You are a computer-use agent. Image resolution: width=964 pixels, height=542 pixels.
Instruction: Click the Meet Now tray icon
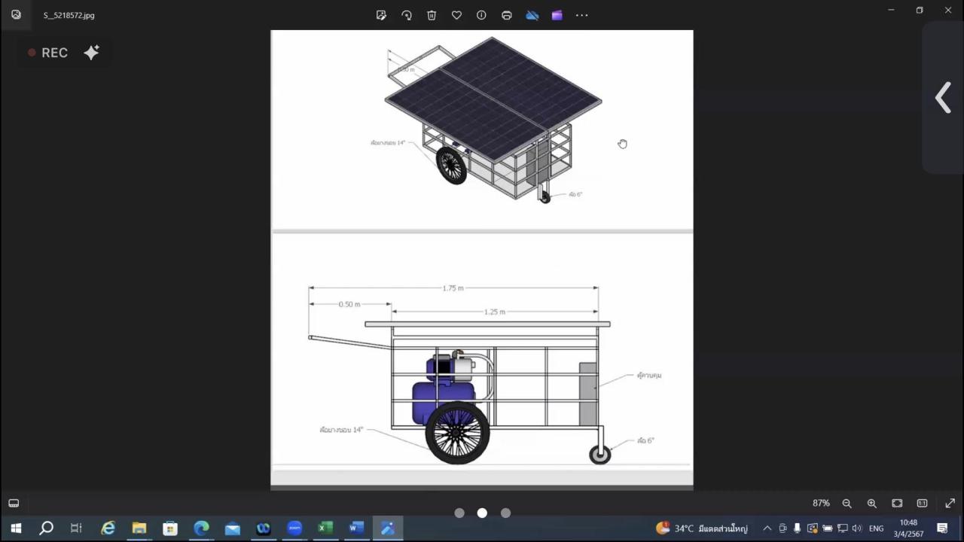(782, 528)
